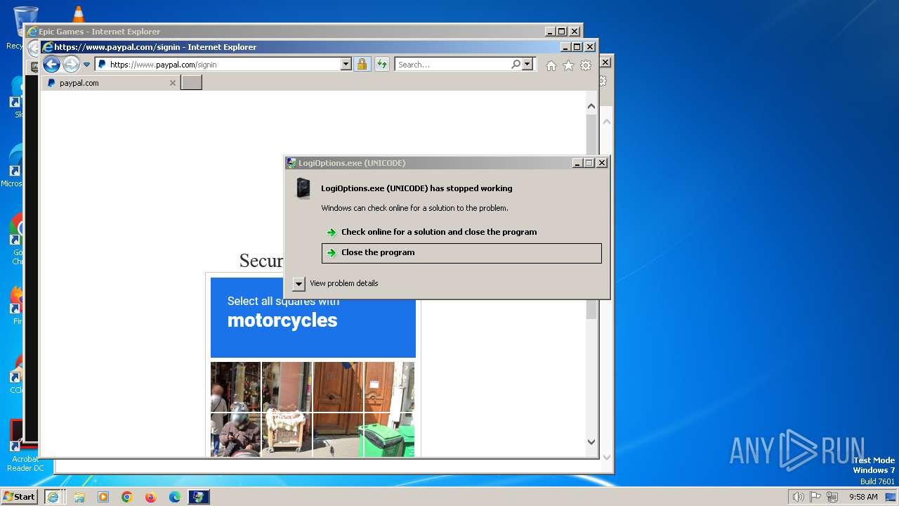
Task: Click the LogiOptions app icon in dialog
Action: (x=303, y=188)
